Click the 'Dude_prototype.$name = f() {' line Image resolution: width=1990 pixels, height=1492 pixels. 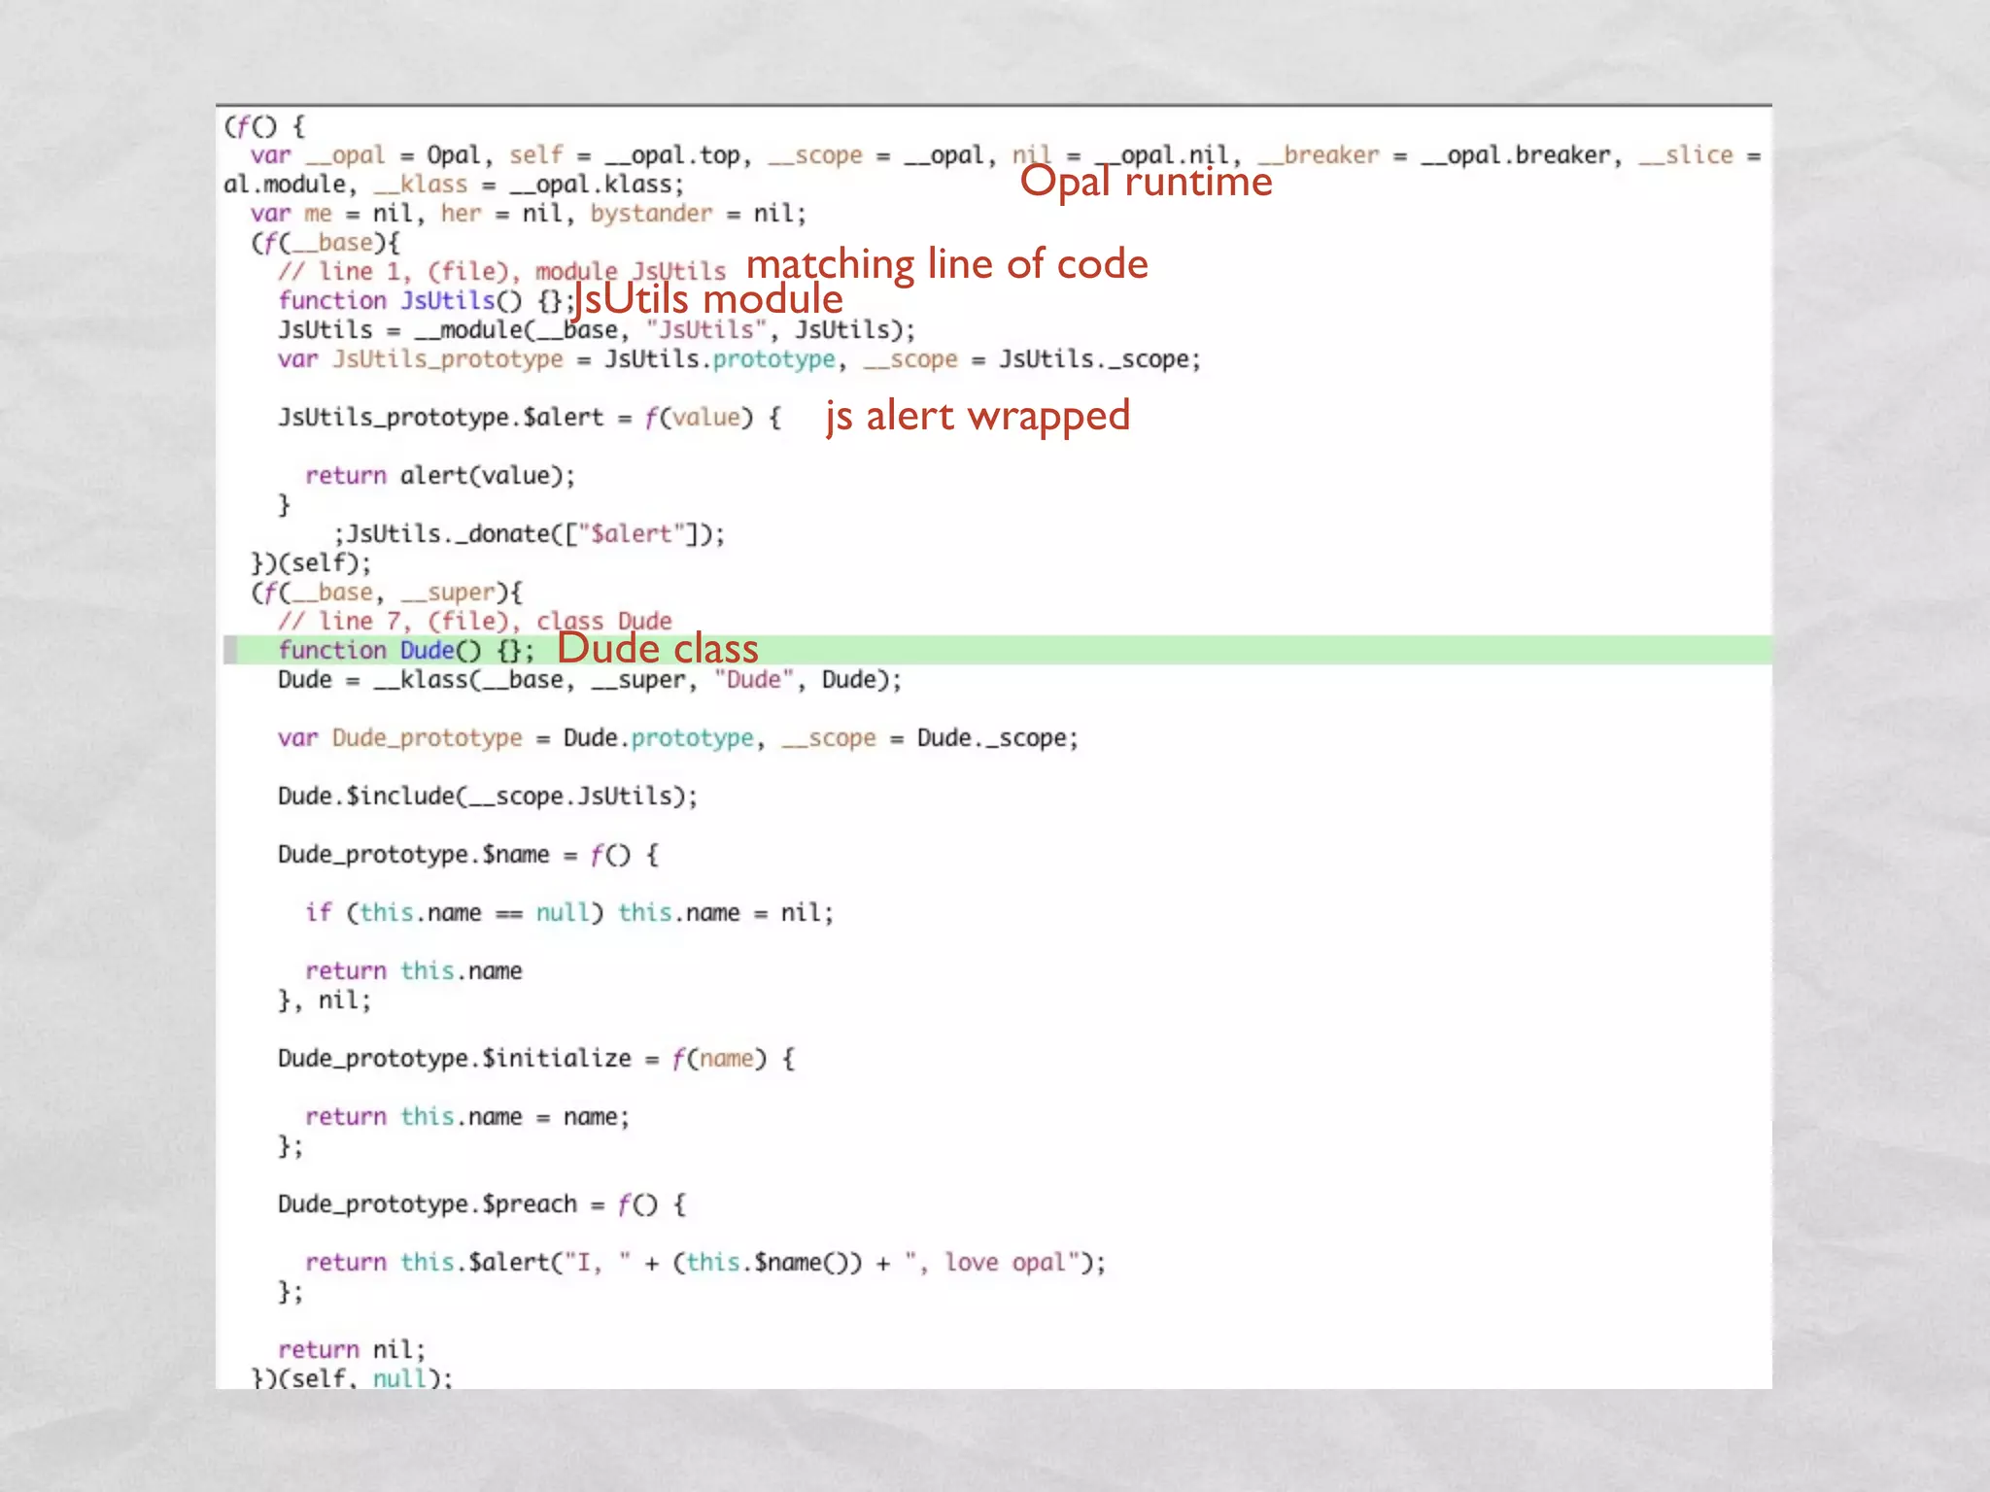[468, 855]
